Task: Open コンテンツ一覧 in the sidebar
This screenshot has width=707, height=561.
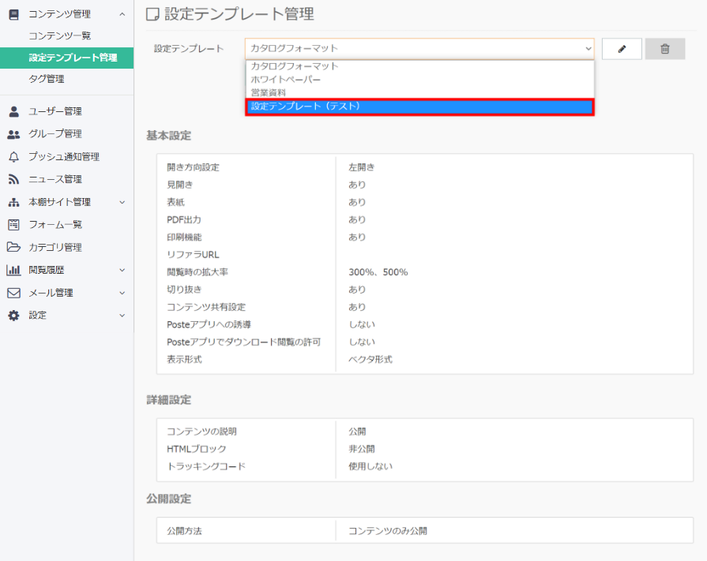Action: (x=60, y=36)
